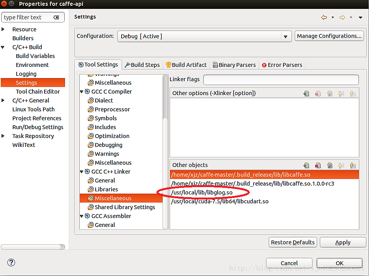Switch to the Error Parsers tab

pos(282,65)
